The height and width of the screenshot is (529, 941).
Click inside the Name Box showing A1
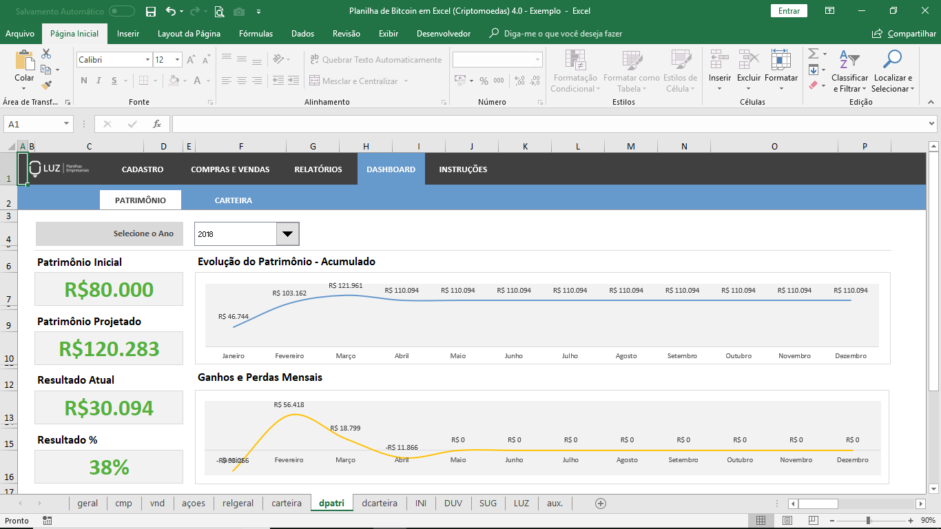[32, 124]
